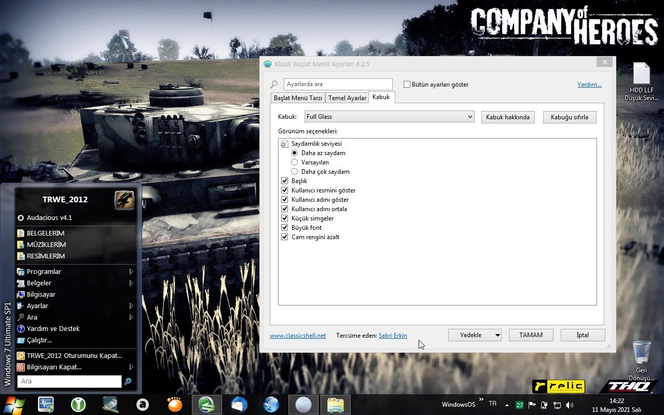664x415 pixels.
Task: Toggle Küçük simgeler checkbox
Action: (x=284, y=218)
